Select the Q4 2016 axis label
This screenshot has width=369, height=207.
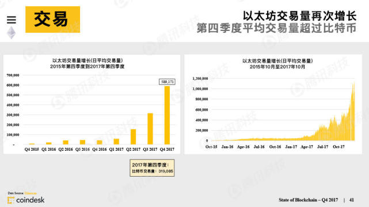(100, 149)
